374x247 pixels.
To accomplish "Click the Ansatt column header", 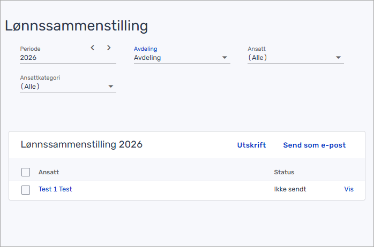I will click(x=49, y=172).
